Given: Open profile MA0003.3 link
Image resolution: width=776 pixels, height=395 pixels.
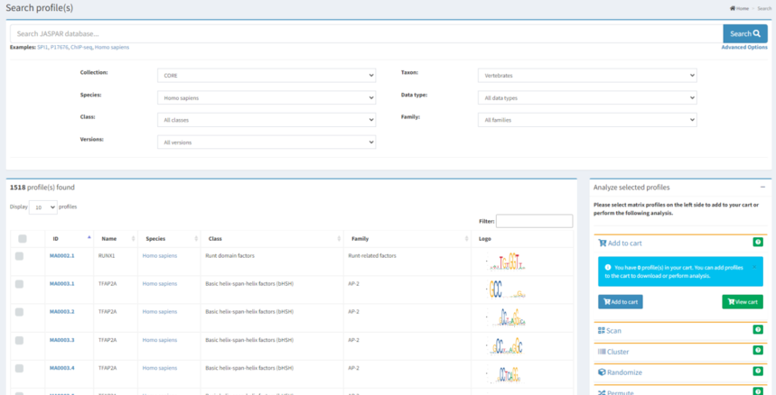Looking at the screenshot, I should pyautogui.click(x=61, y=340).
